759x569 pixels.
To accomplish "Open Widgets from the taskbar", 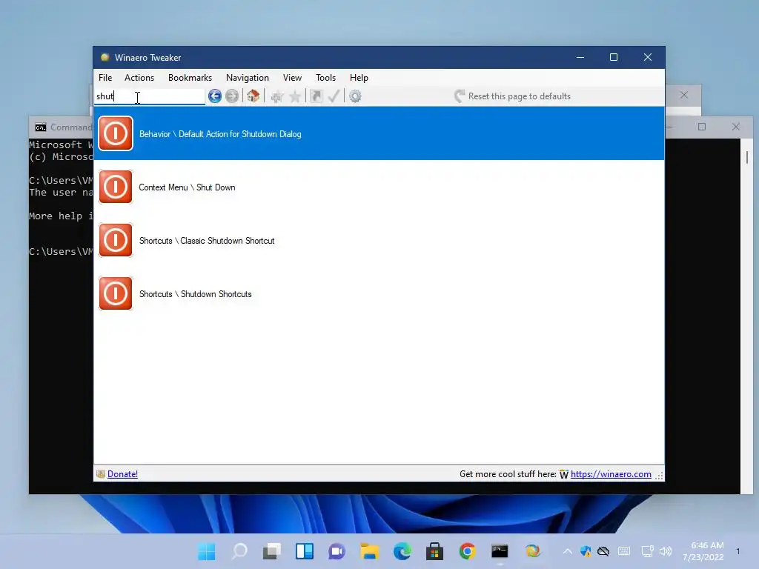I will click(x=305, y=551).
